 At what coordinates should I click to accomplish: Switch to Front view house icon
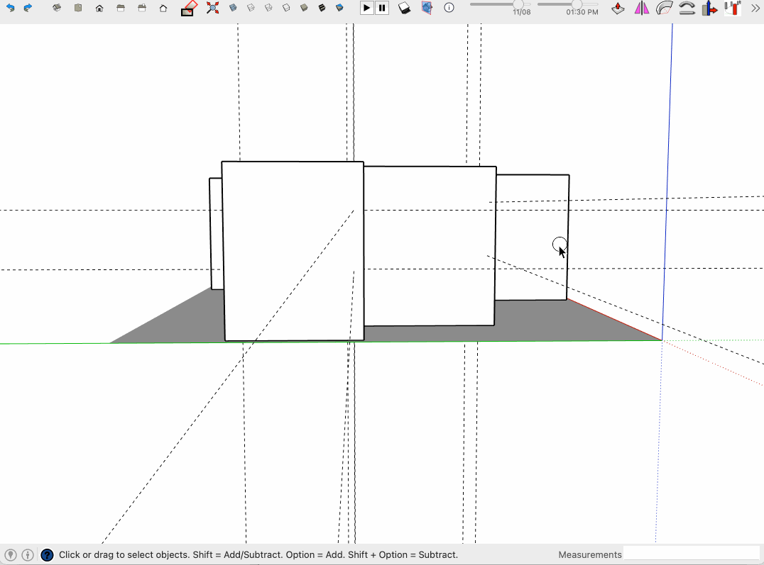click(x=99, y=9)
